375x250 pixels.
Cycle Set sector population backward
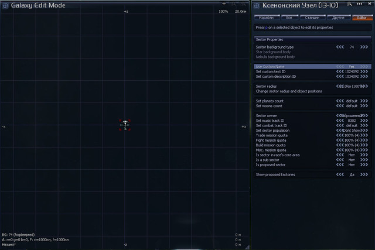tap(340, 131)
